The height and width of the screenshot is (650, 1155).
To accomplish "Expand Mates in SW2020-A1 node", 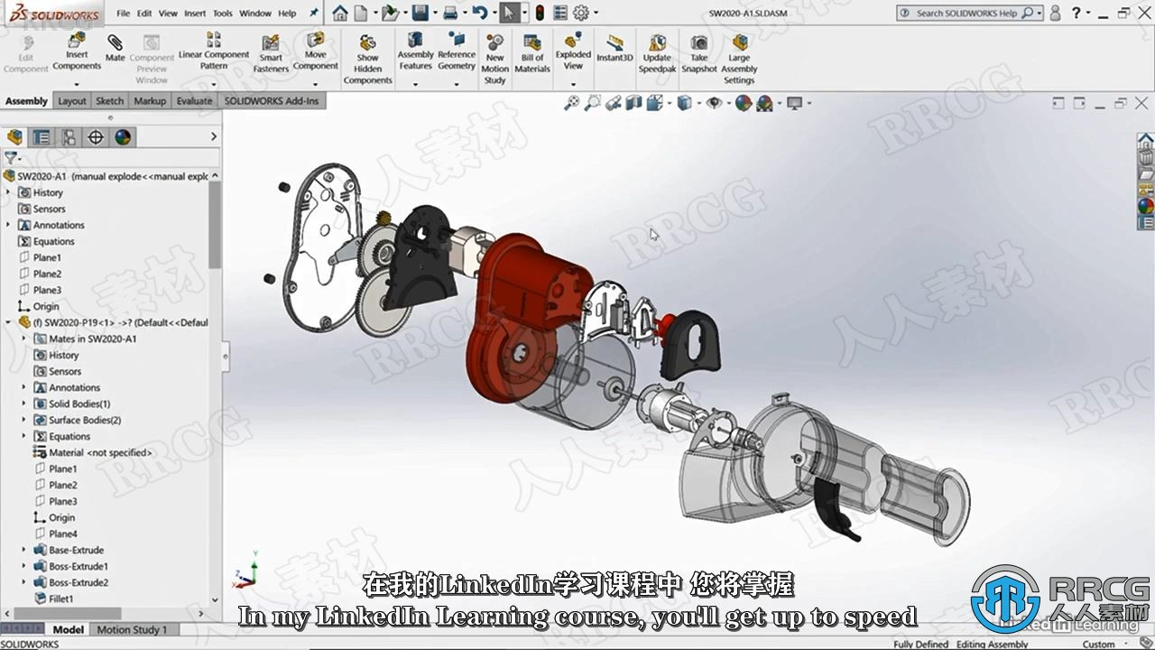I will pyautogui.click(x=24, y=339).
